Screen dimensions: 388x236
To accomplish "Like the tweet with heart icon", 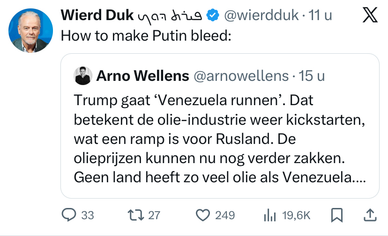I will tap(202, 215).
